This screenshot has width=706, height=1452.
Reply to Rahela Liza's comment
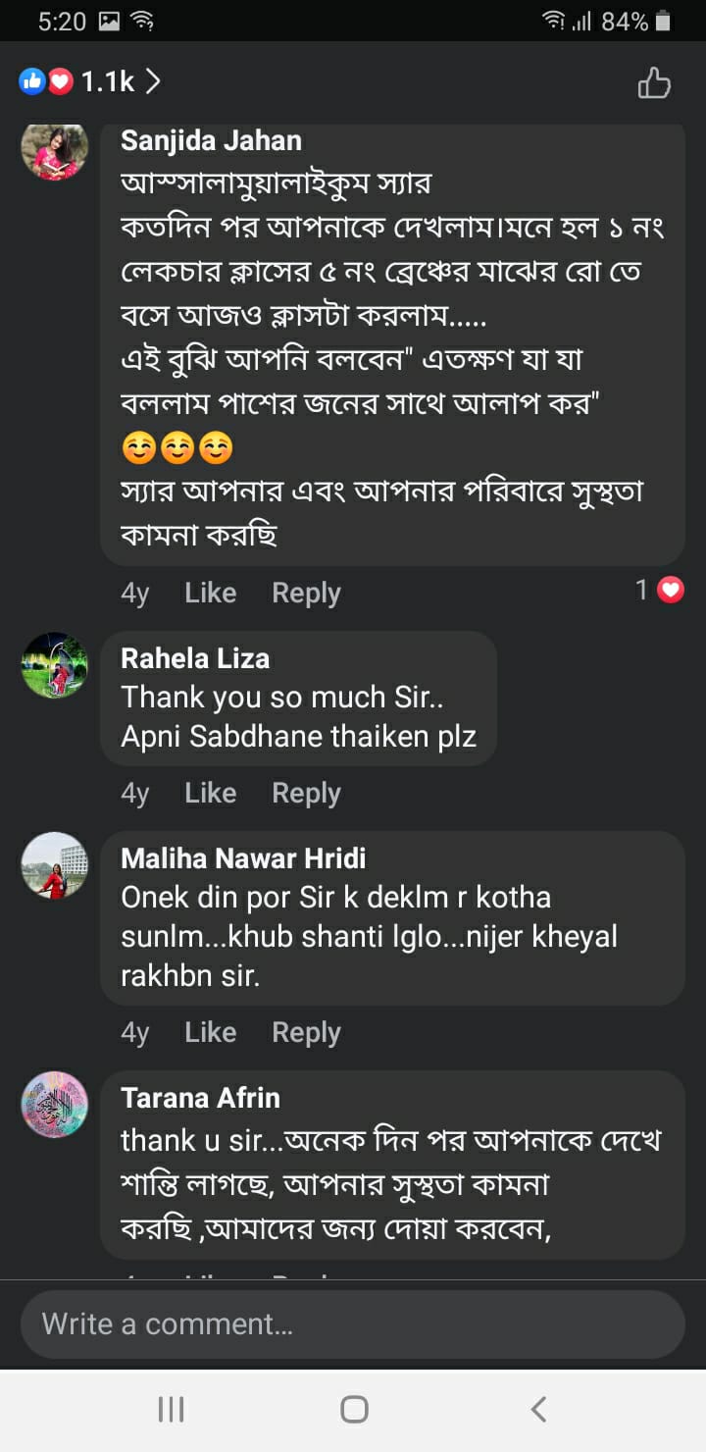click(306, 793)
